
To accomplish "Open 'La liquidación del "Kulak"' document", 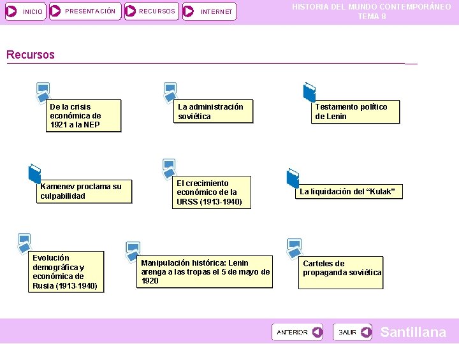I will (349, 192).
